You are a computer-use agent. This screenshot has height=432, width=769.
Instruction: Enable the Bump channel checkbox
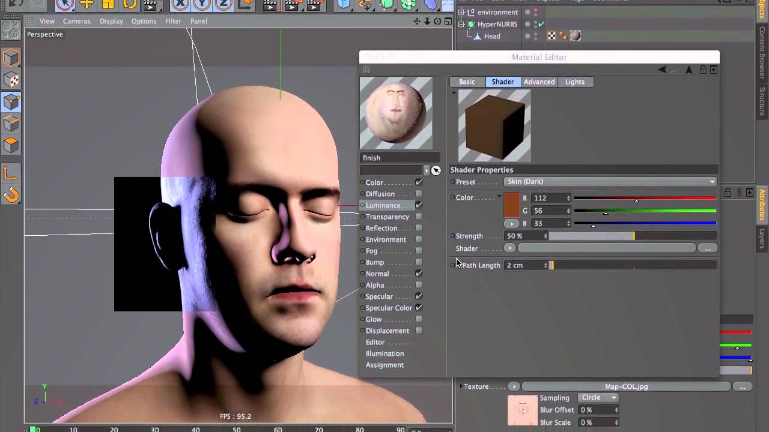pos(419,262)
